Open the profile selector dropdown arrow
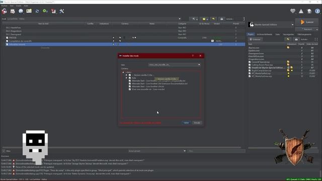Viewport: 322px width, 181px height. tap(180, 19)
